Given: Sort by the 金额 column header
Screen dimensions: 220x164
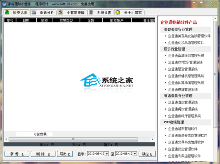Looking at the screenshot, I should tap(91, 20).
